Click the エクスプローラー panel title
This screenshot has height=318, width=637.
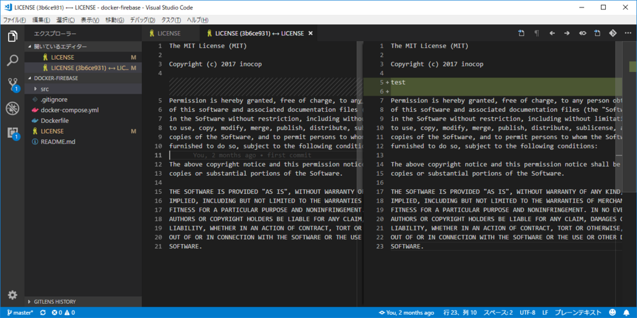(55, 34)
